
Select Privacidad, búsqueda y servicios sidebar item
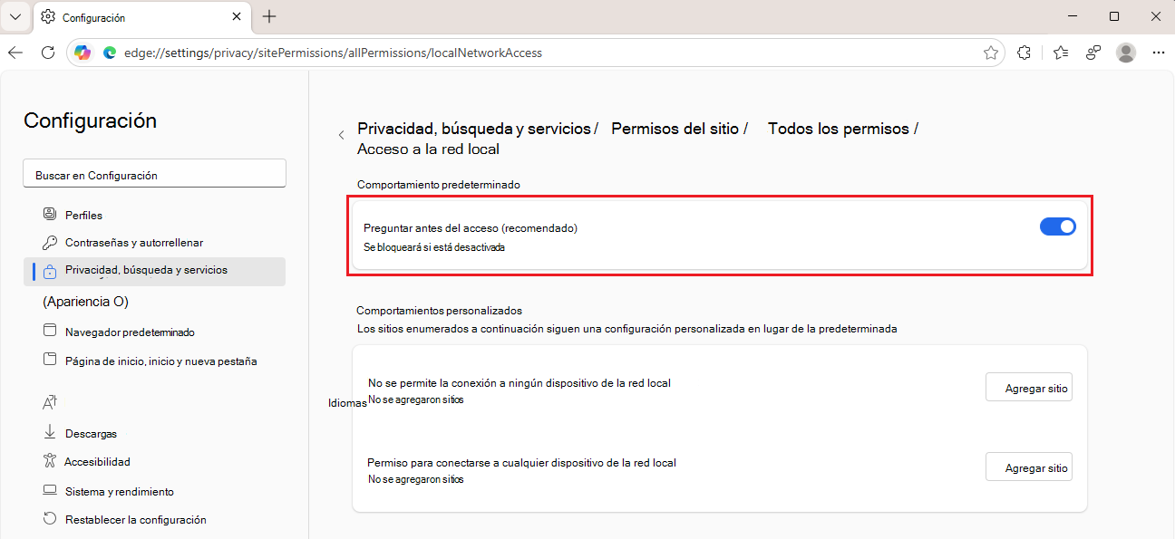154,271
